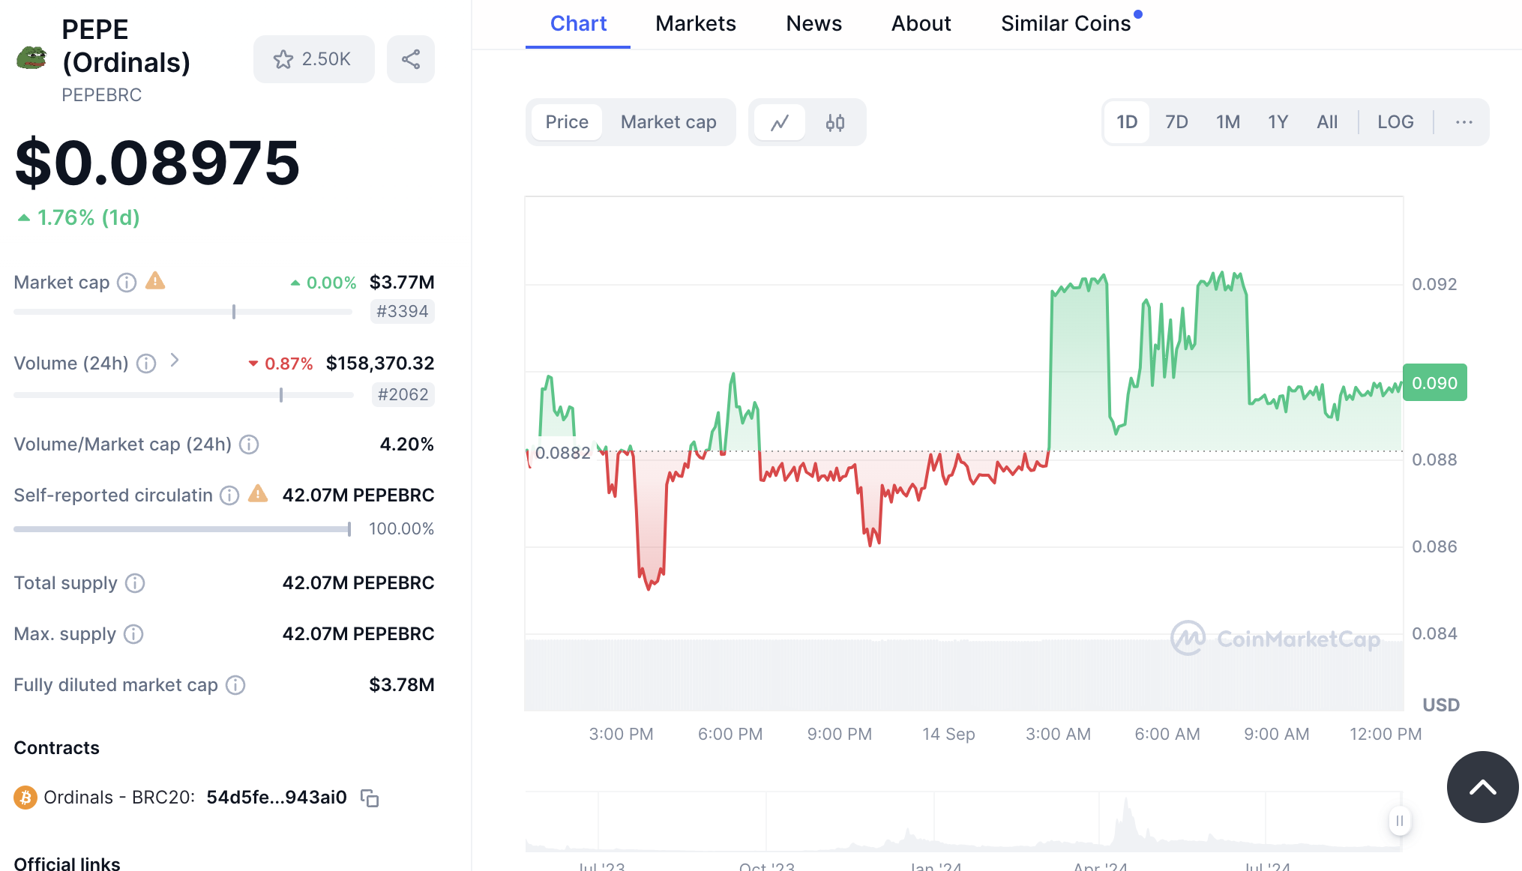Viewport: 1522px width, 871px height.
Task: Open the About tab
Action: (x=921, y=24)
